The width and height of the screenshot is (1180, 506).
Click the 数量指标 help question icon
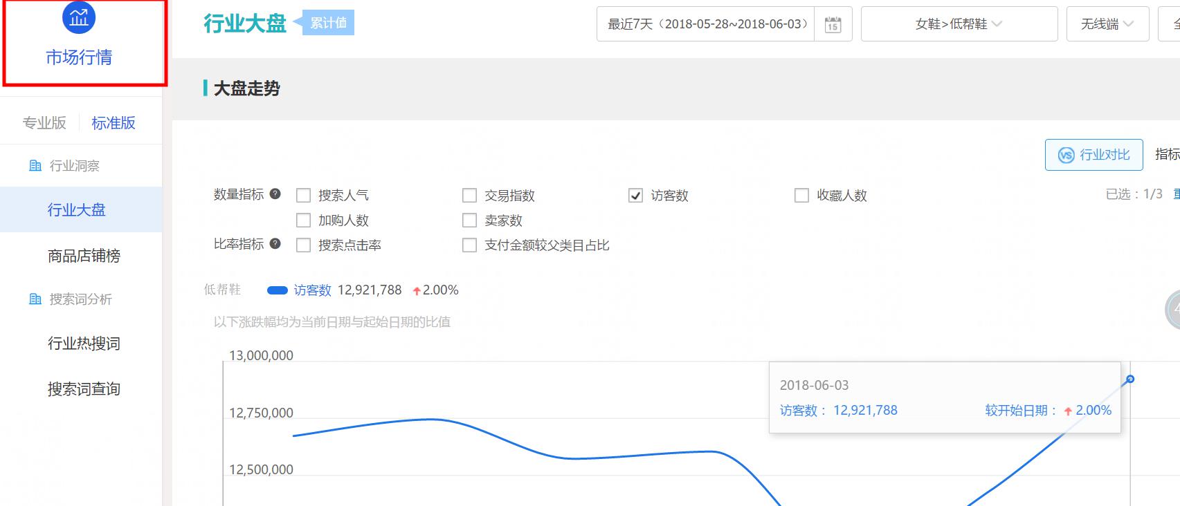(x=275, y=194)
